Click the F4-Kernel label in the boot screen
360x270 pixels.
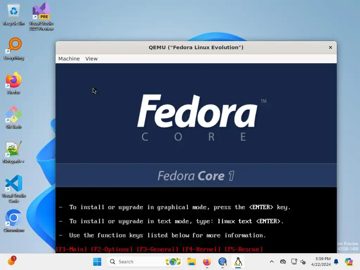(201, 249)
